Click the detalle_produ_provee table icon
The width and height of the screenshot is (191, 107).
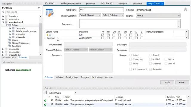(x=13, y=31)
